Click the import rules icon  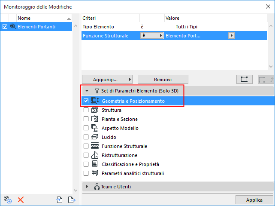tap(59, 200)
